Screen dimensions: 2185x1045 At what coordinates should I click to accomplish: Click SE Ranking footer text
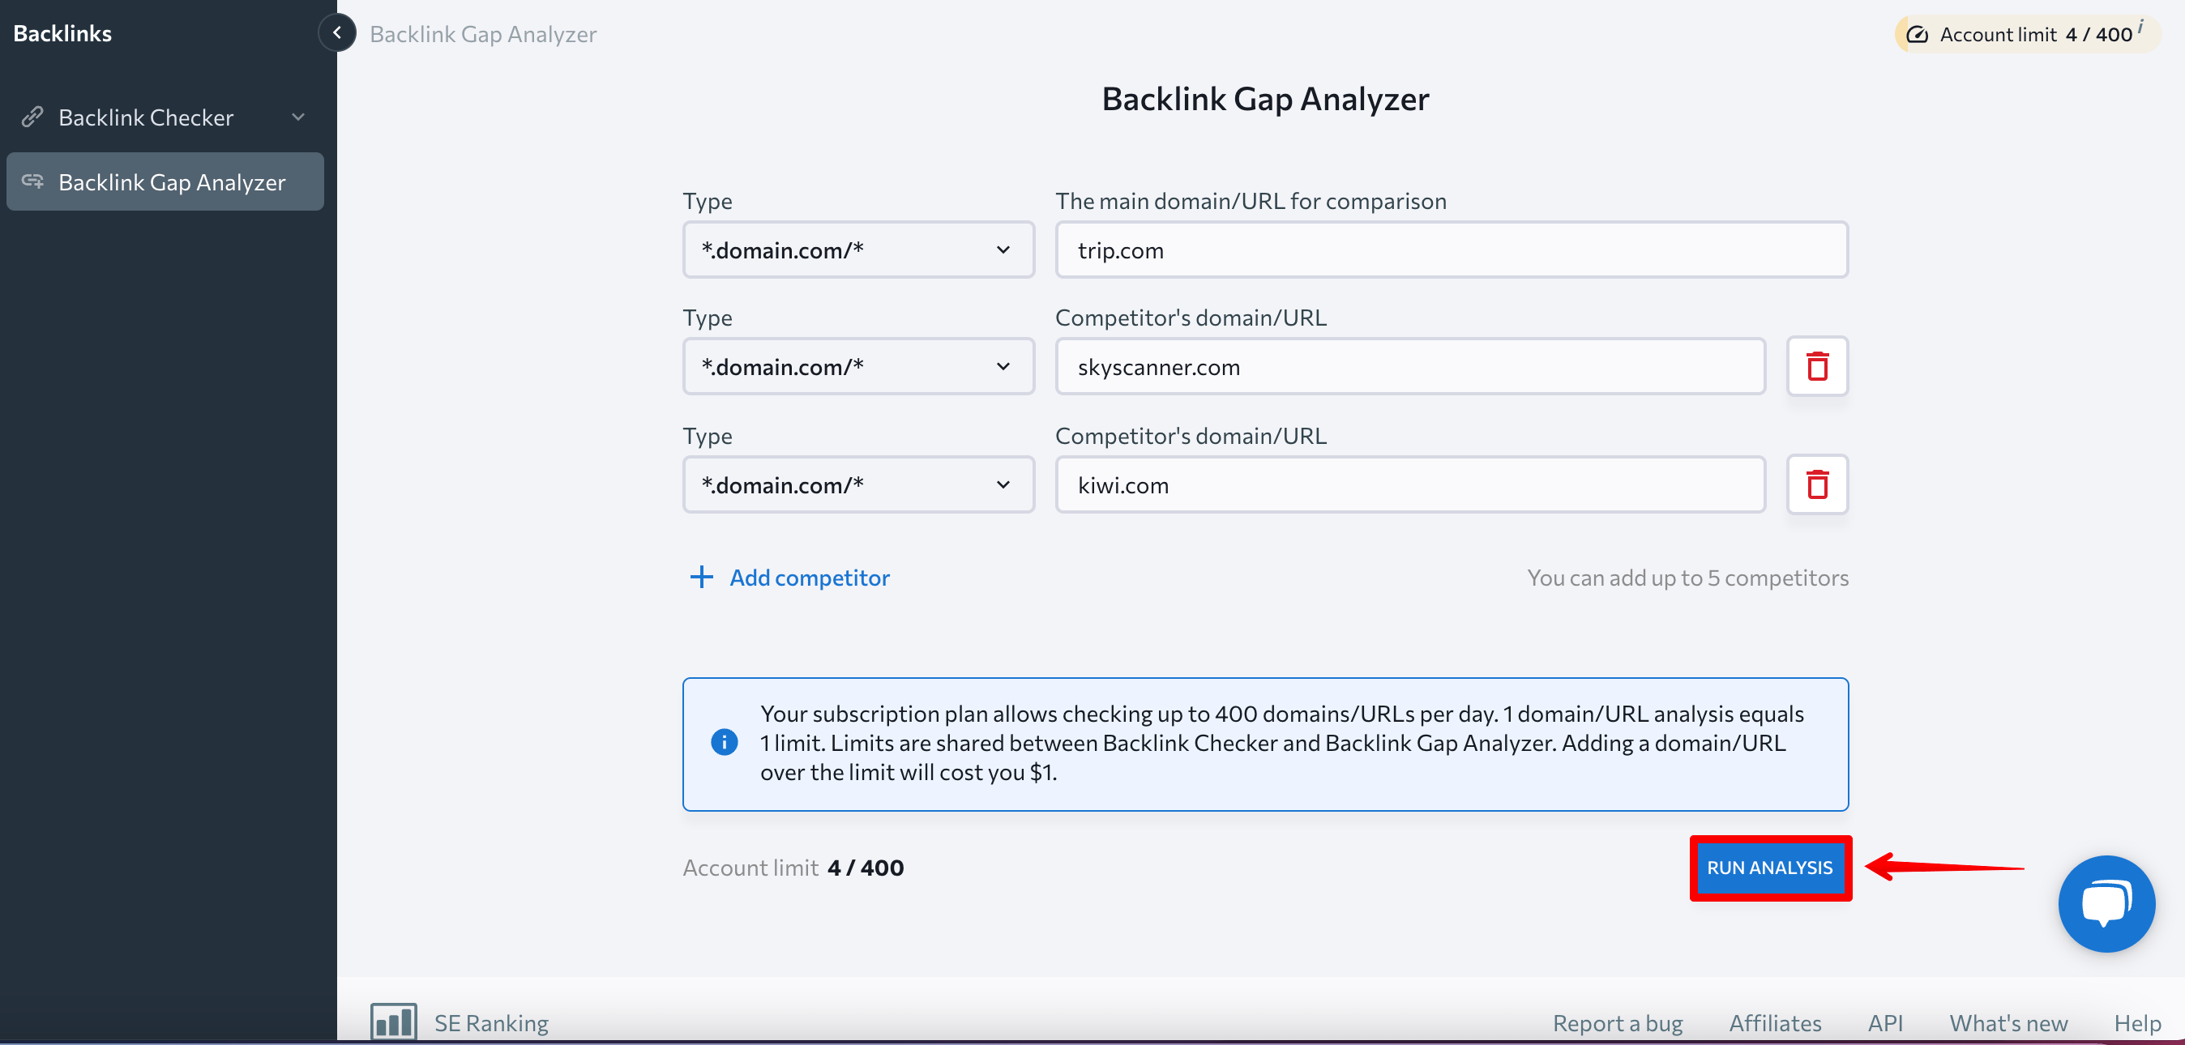[491, 1023]
